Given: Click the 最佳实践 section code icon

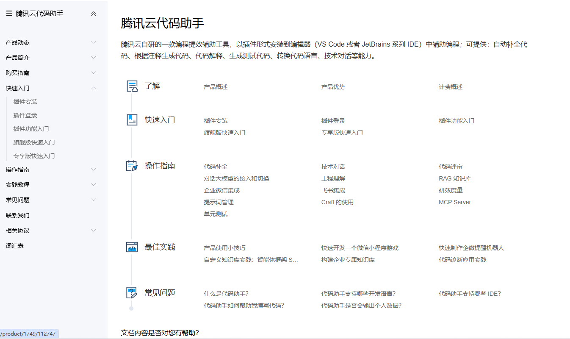Looking at the screenshot, I should [132, 247].
